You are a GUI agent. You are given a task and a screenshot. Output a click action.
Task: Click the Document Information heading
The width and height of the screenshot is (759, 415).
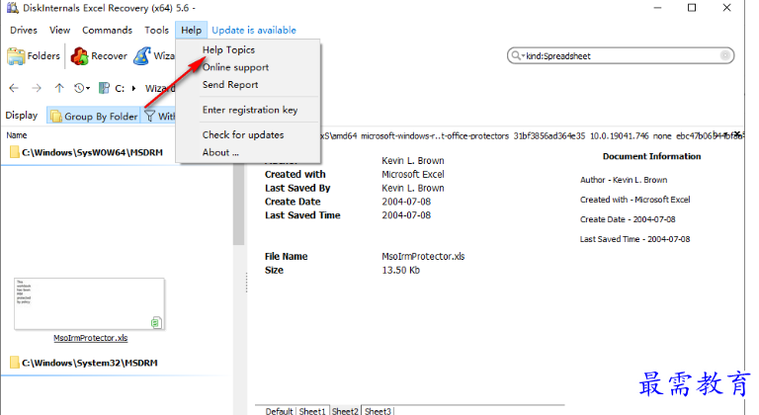(x=651, y=156)
